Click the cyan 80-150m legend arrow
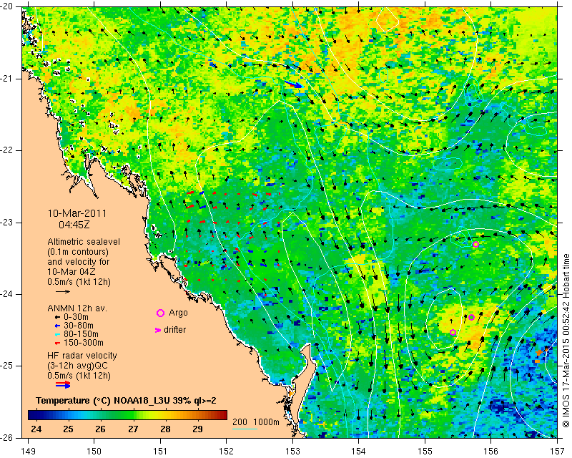 (x=57, y=334)
